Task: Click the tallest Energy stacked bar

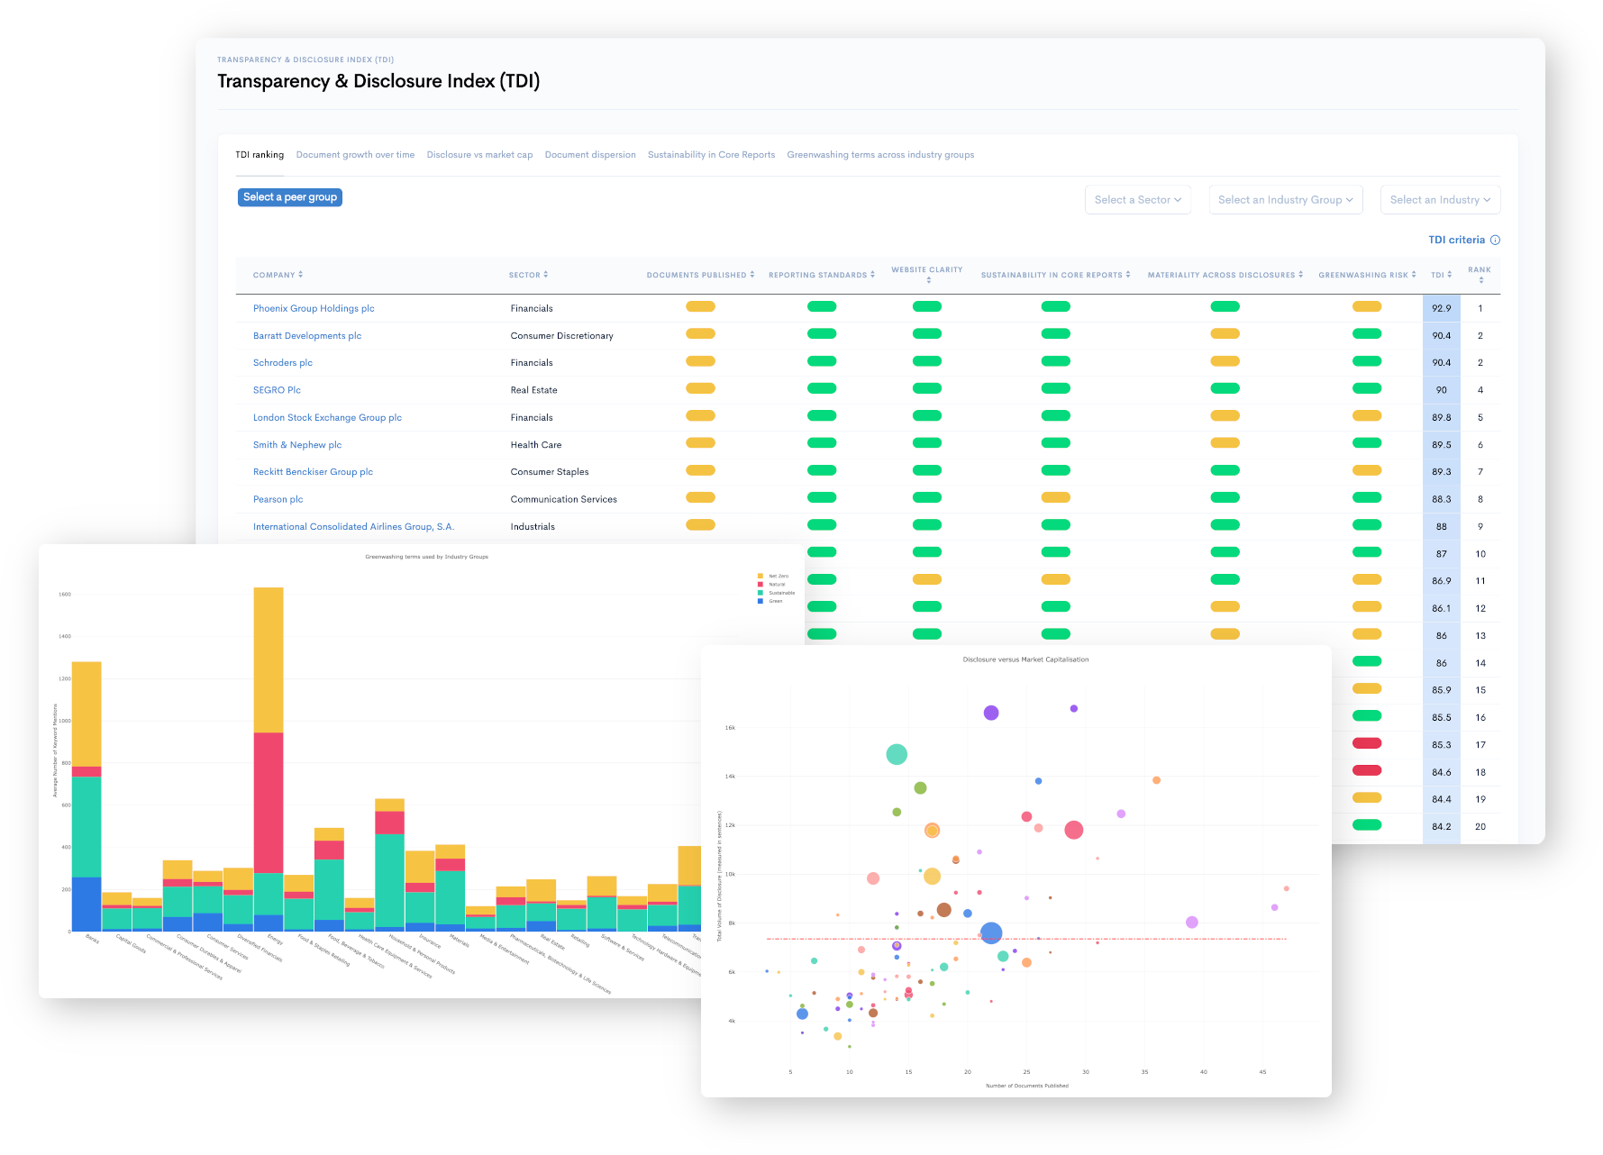Action: click(269, 759)
